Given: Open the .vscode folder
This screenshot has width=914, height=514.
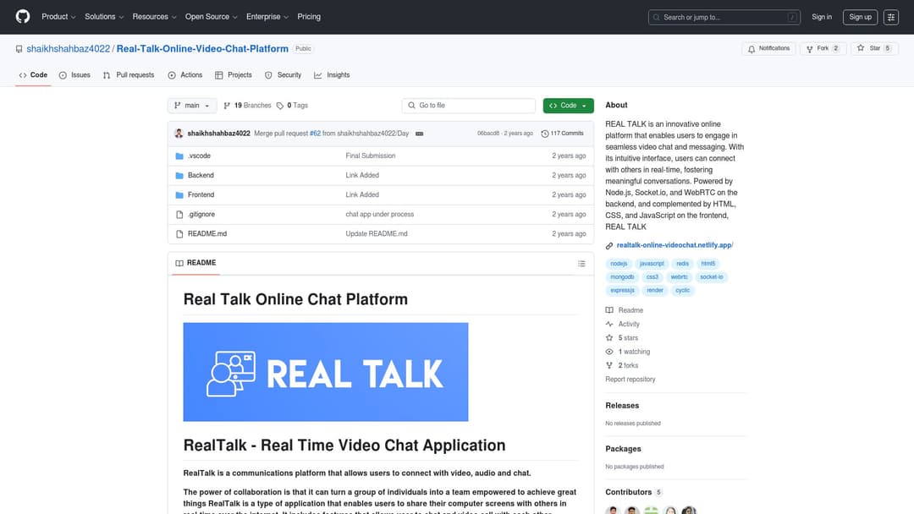Looking at the screenshot, I should pyautogui.click(x=200, y=156).
